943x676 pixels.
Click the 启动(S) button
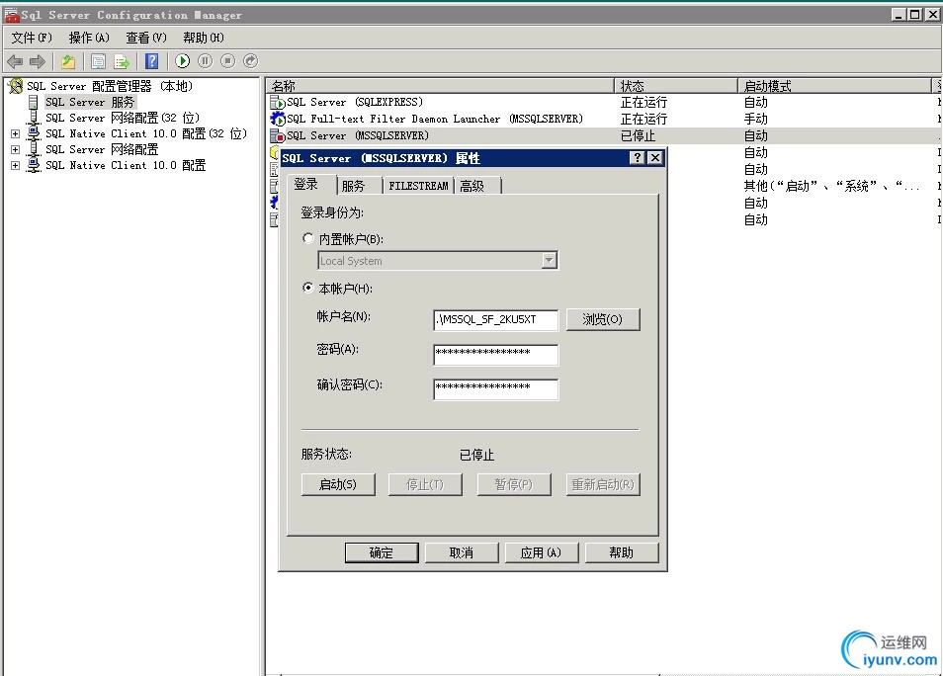338,484
